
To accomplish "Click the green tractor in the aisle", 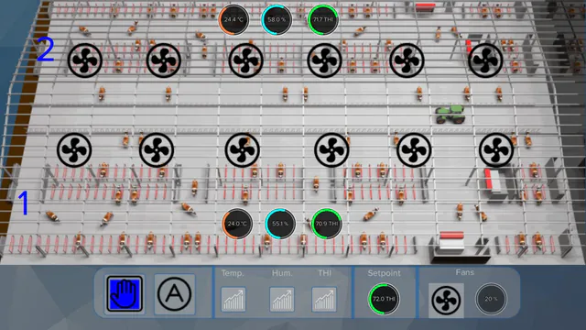I will point(450,115).
